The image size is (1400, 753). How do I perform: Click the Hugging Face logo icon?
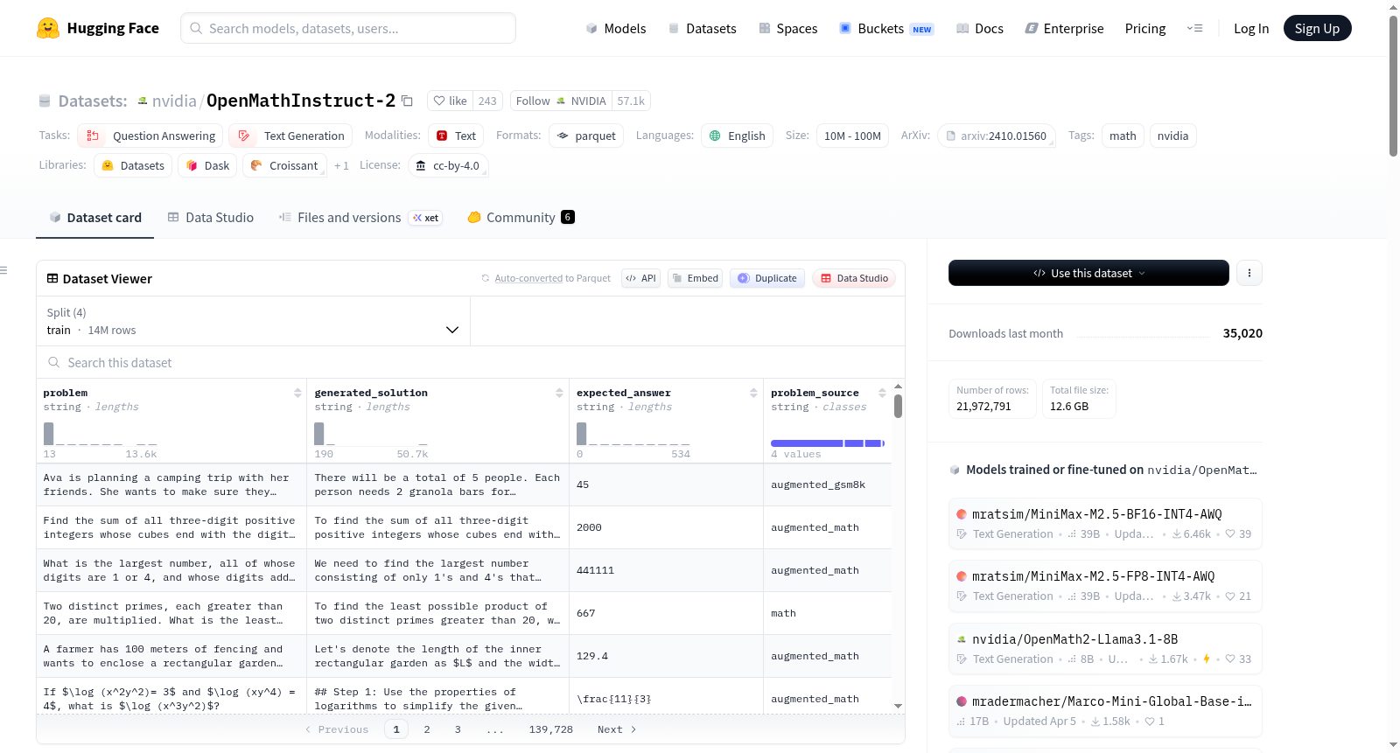coord(48,28)
